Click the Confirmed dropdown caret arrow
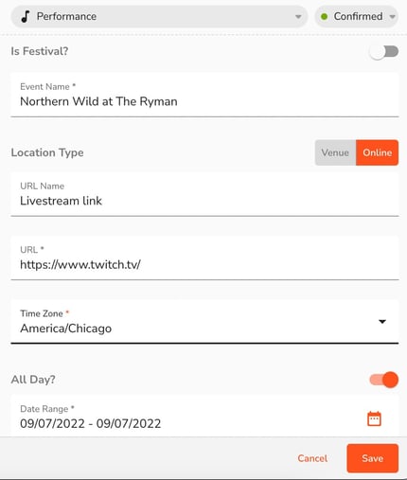This screenshot has height=480, width=407. 392,17
